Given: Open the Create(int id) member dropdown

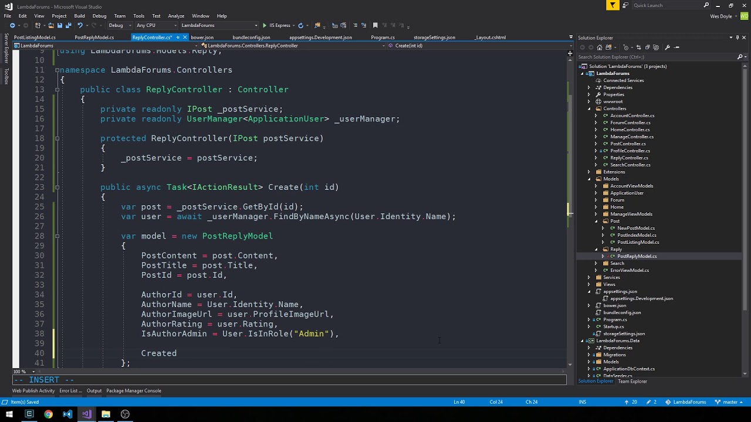Looking at the screenshot, I should [477, 46].
